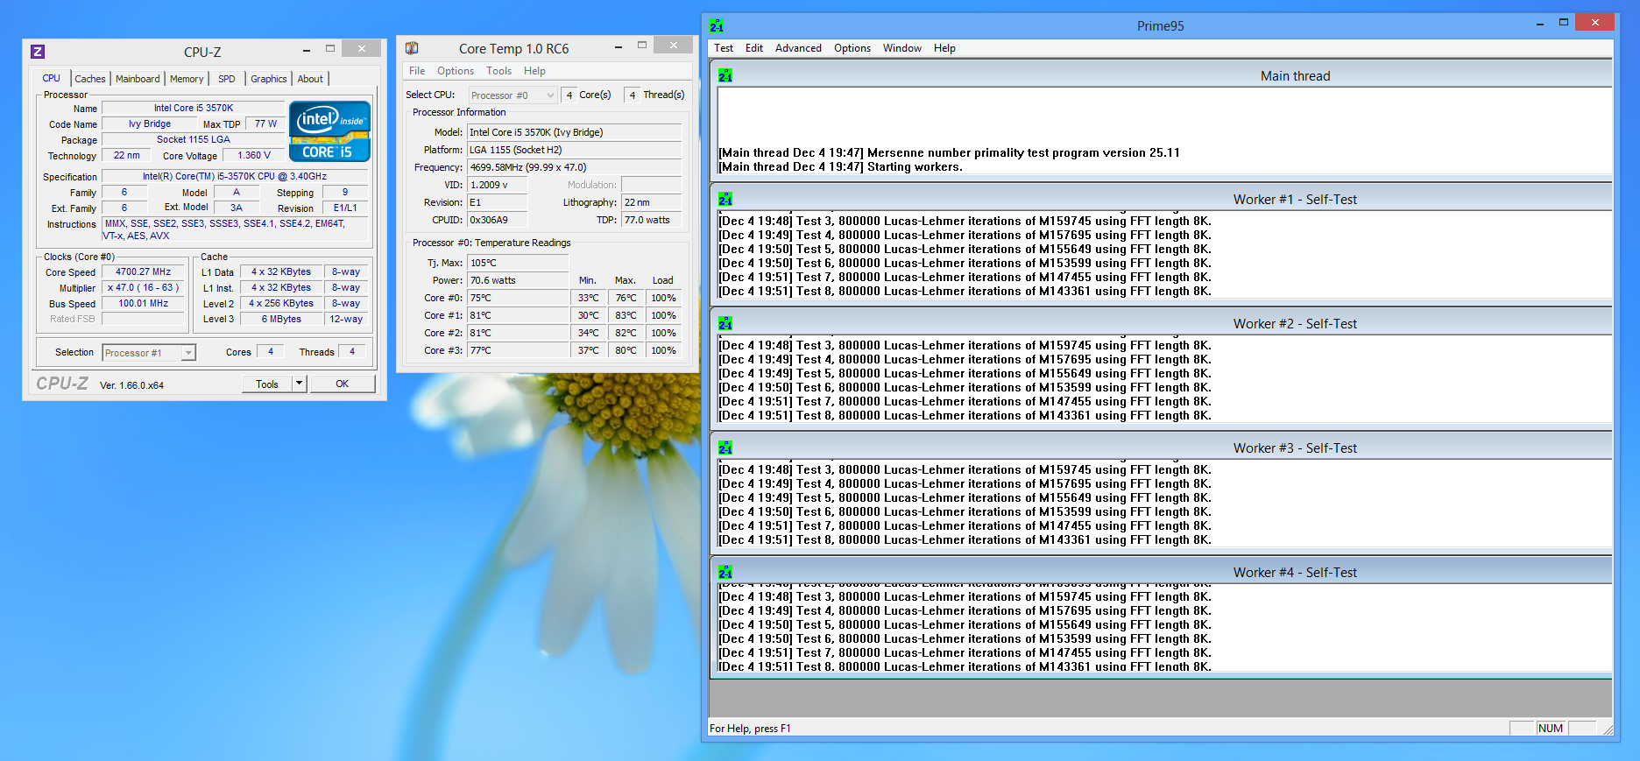Click the Worker #1 Self-Test window icon

pos(725,200)
